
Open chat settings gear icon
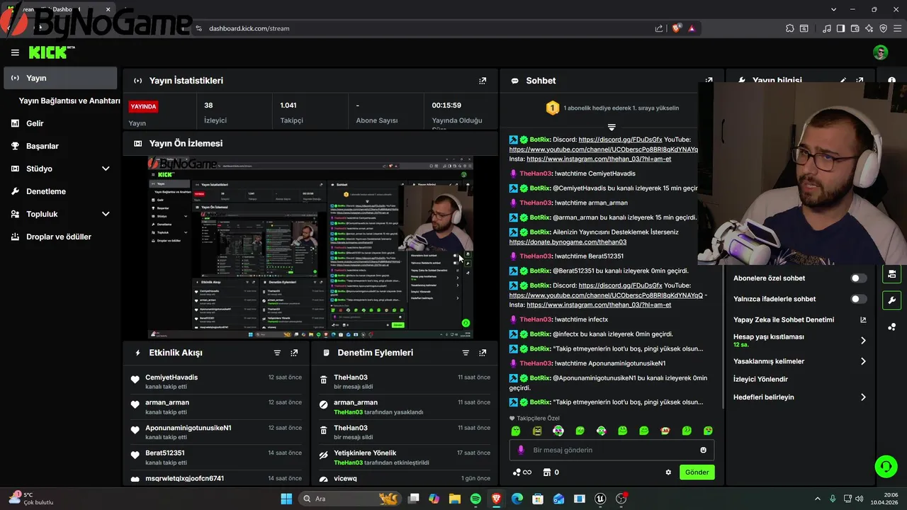(x=668, y=472)
